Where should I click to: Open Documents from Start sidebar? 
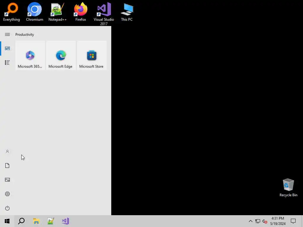(7, 166)
